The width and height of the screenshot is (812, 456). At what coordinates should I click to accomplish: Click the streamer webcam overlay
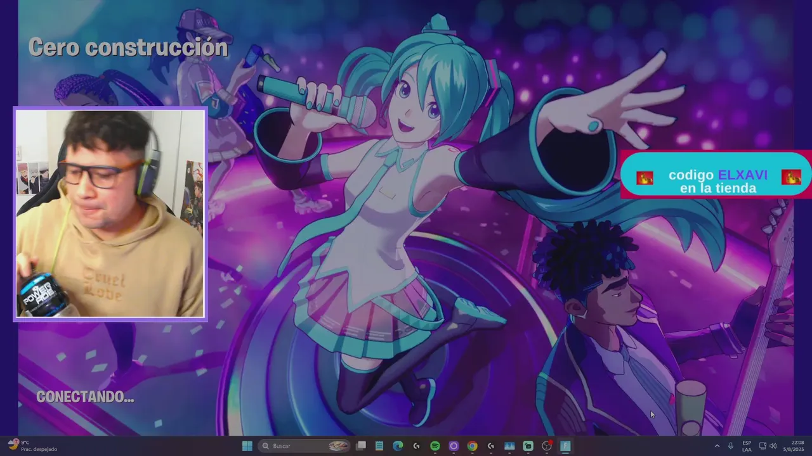pyautogui.click(x=110, y=213)
